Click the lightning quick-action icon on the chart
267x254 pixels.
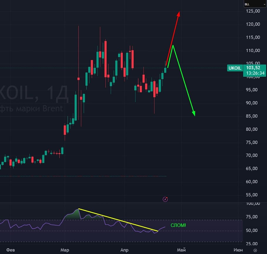(x=165, y=199)
